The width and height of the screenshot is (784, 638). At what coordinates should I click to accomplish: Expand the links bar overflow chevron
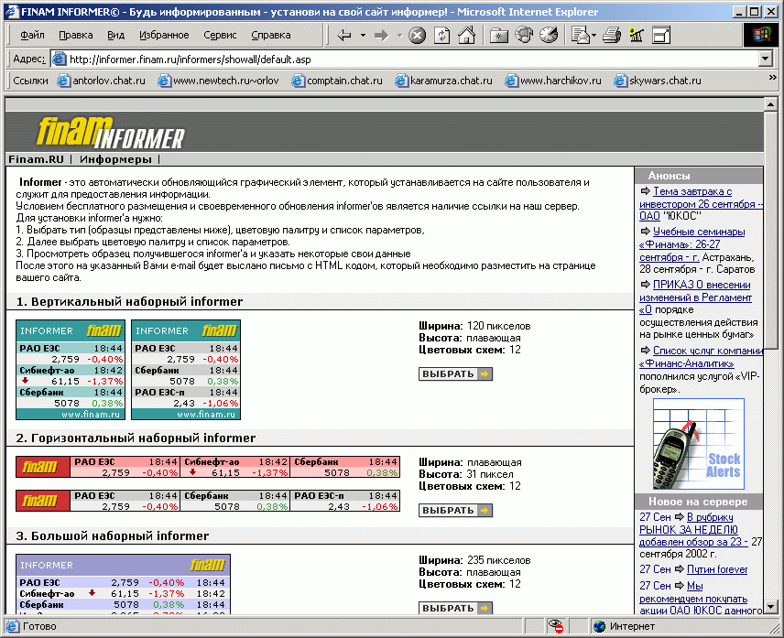[772, 78]
